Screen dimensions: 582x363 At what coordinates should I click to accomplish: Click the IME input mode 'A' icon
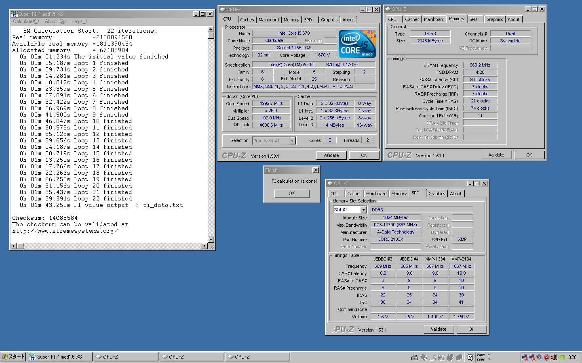(x=433, y=357)
